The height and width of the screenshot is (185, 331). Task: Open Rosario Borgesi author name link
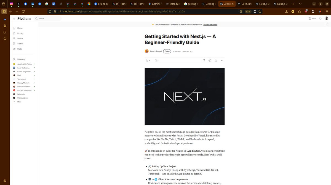[156, 51]
